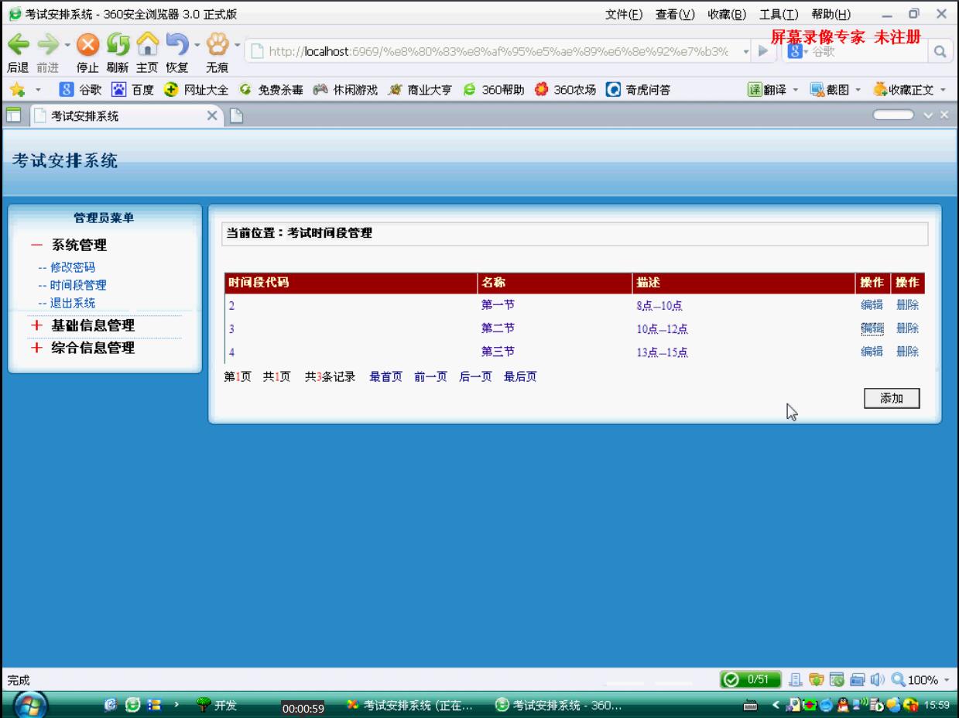959x718 pixels.
Task: Go to the 最后页 pagination link
Action: 521,377
